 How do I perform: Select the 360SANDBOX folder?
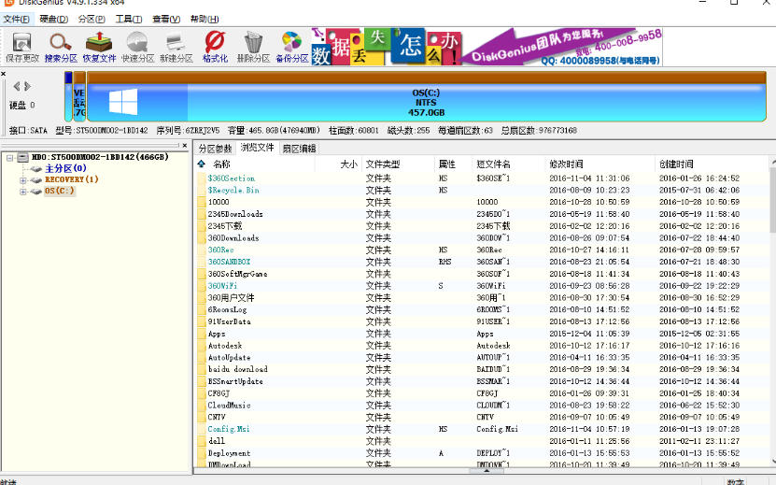tap(229, 262)
